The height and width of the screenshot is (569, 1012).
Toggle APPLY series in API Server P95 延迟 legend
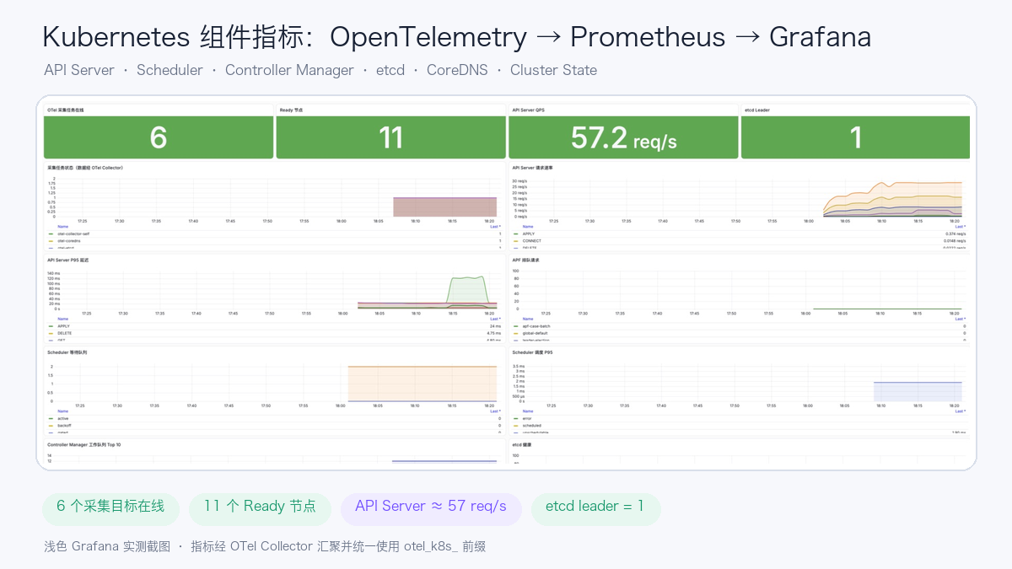pyautogui.click(x=62, y=326)
